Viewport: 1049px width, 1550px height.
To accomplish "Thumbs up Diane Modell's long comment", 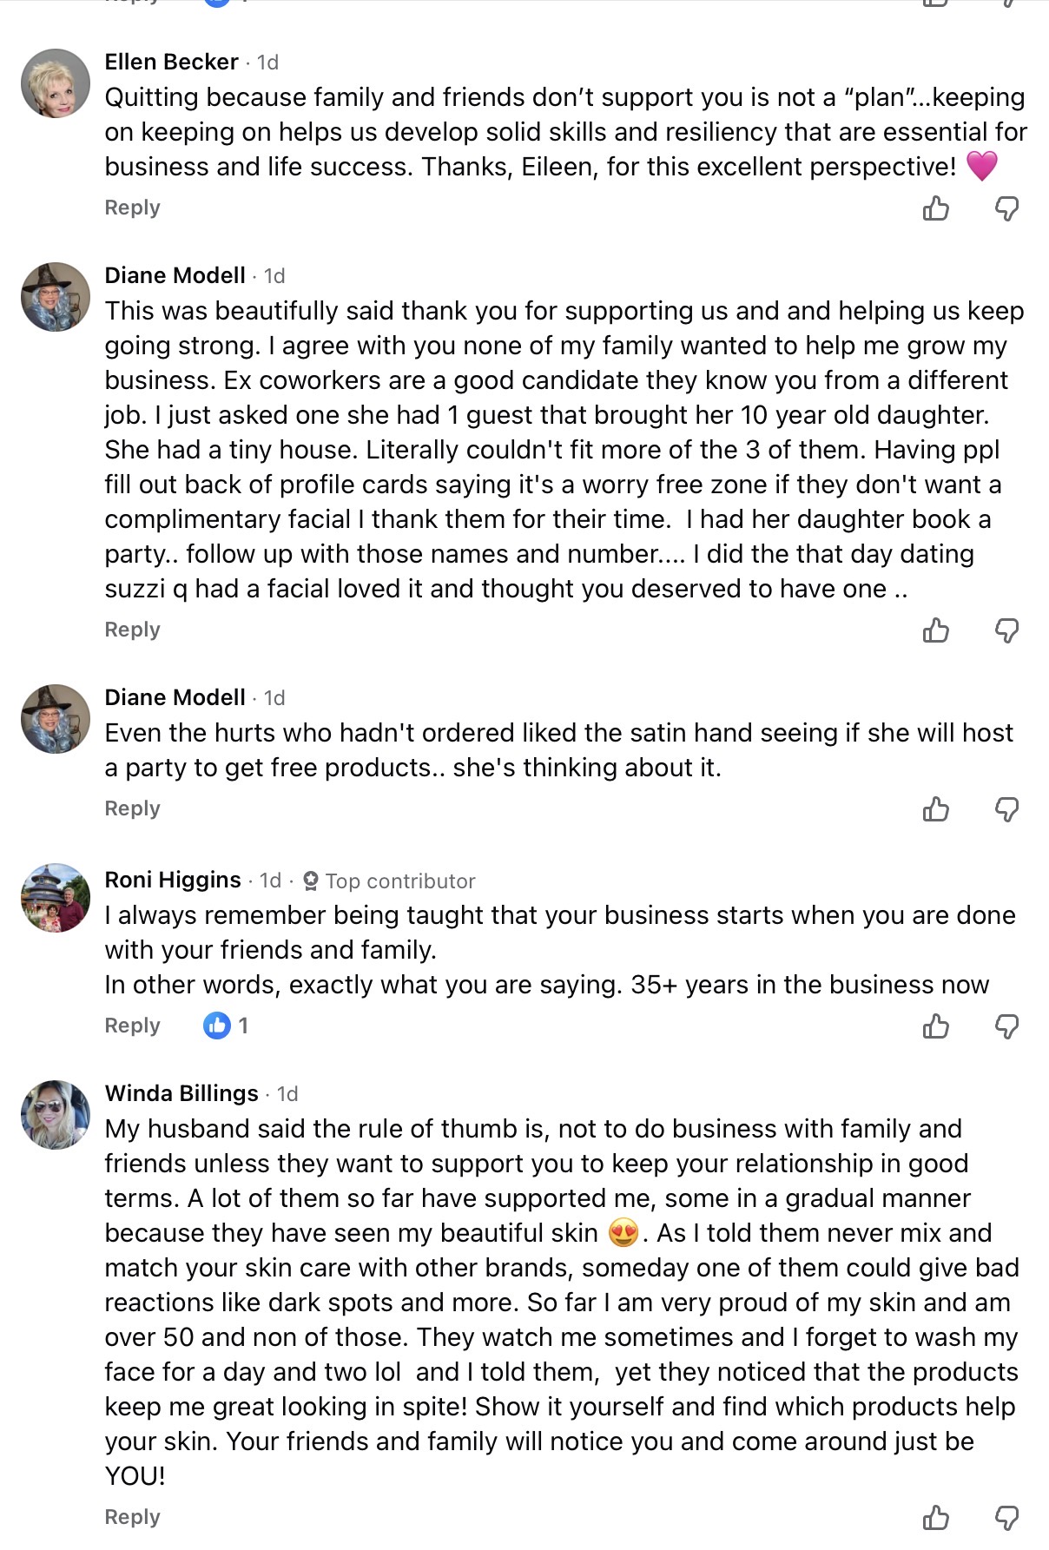I will 935,630.
